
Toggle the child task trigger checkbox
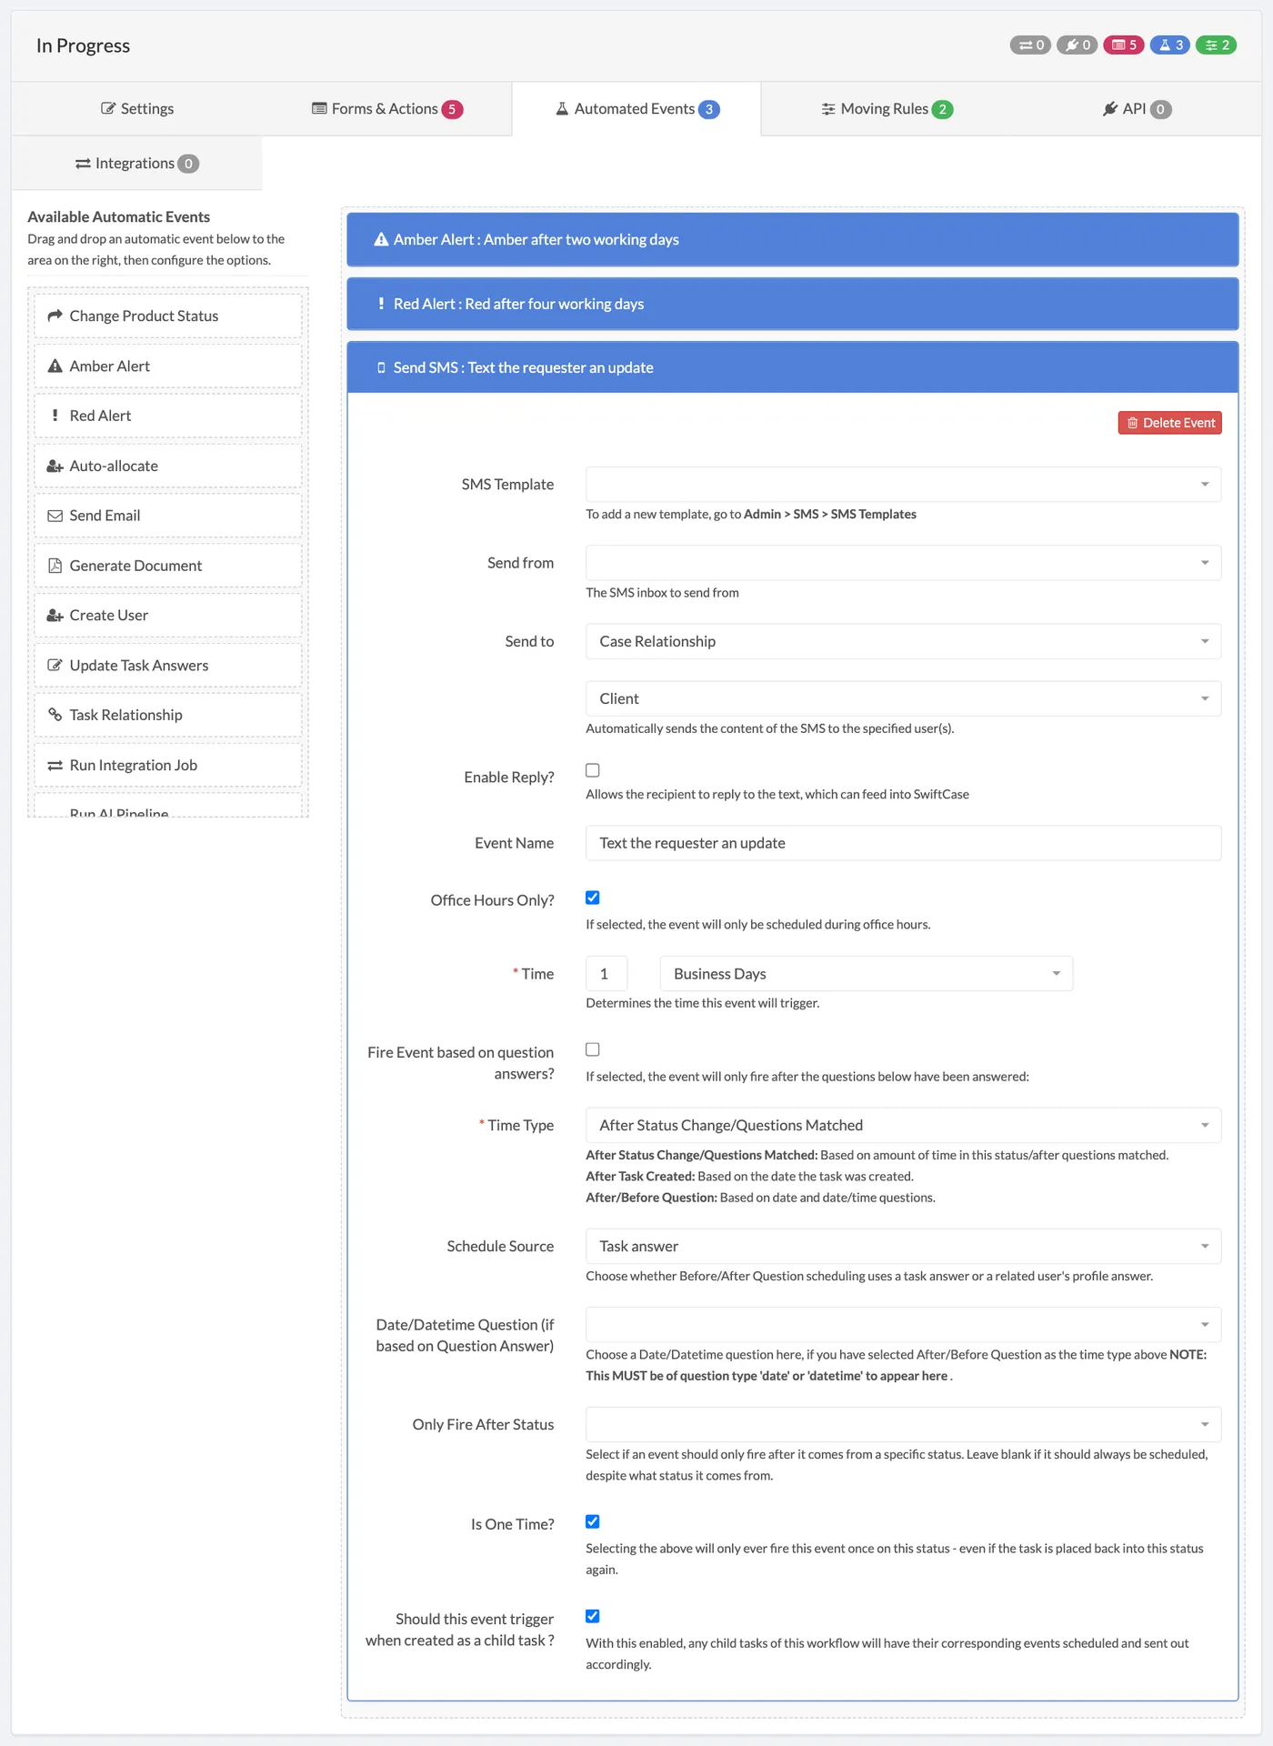pyautogui.click(x=593, y=1616)
